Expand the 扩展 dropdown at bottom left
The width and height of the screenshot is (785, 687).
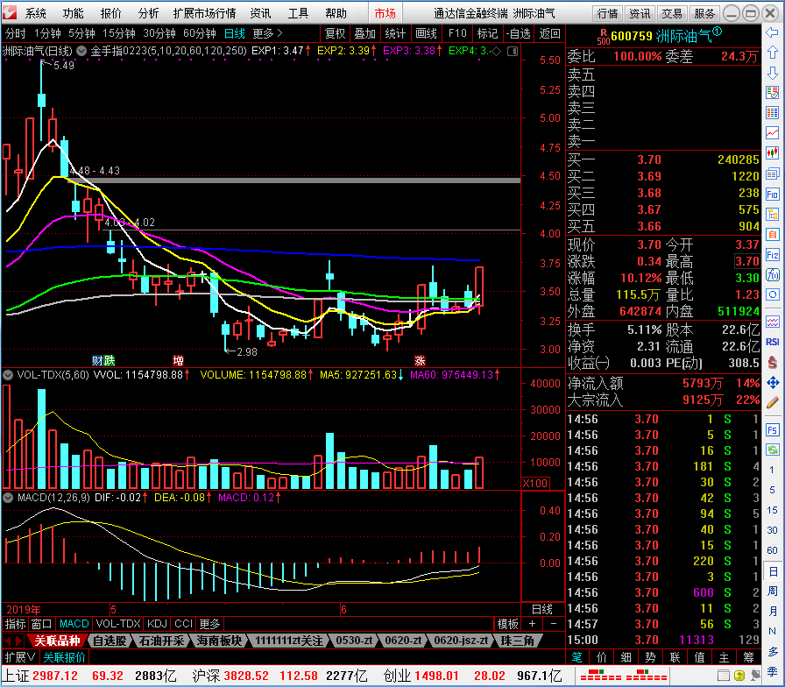[x=20, y=657]
